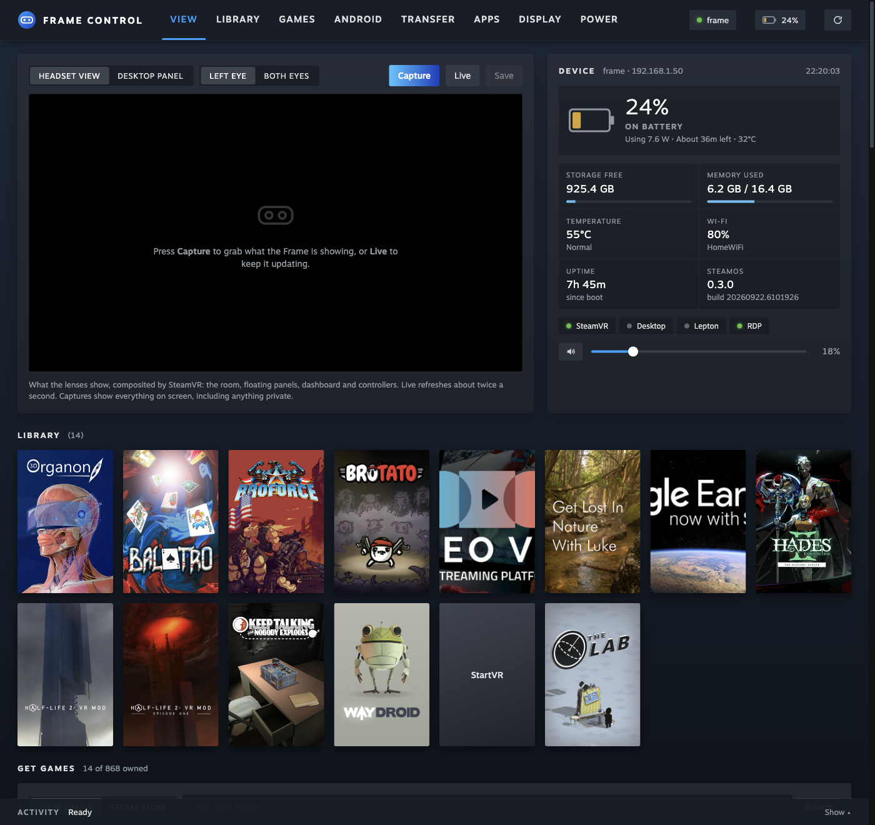This screenshot has height=825, width=875.
Task: Select the HEADSET VIEW option
Action: [x=69, y=76]
